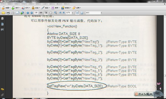The image size is (166, 99).
Task: Open the Create (创建) PDF toolbar menu
Action: point(6,8)
